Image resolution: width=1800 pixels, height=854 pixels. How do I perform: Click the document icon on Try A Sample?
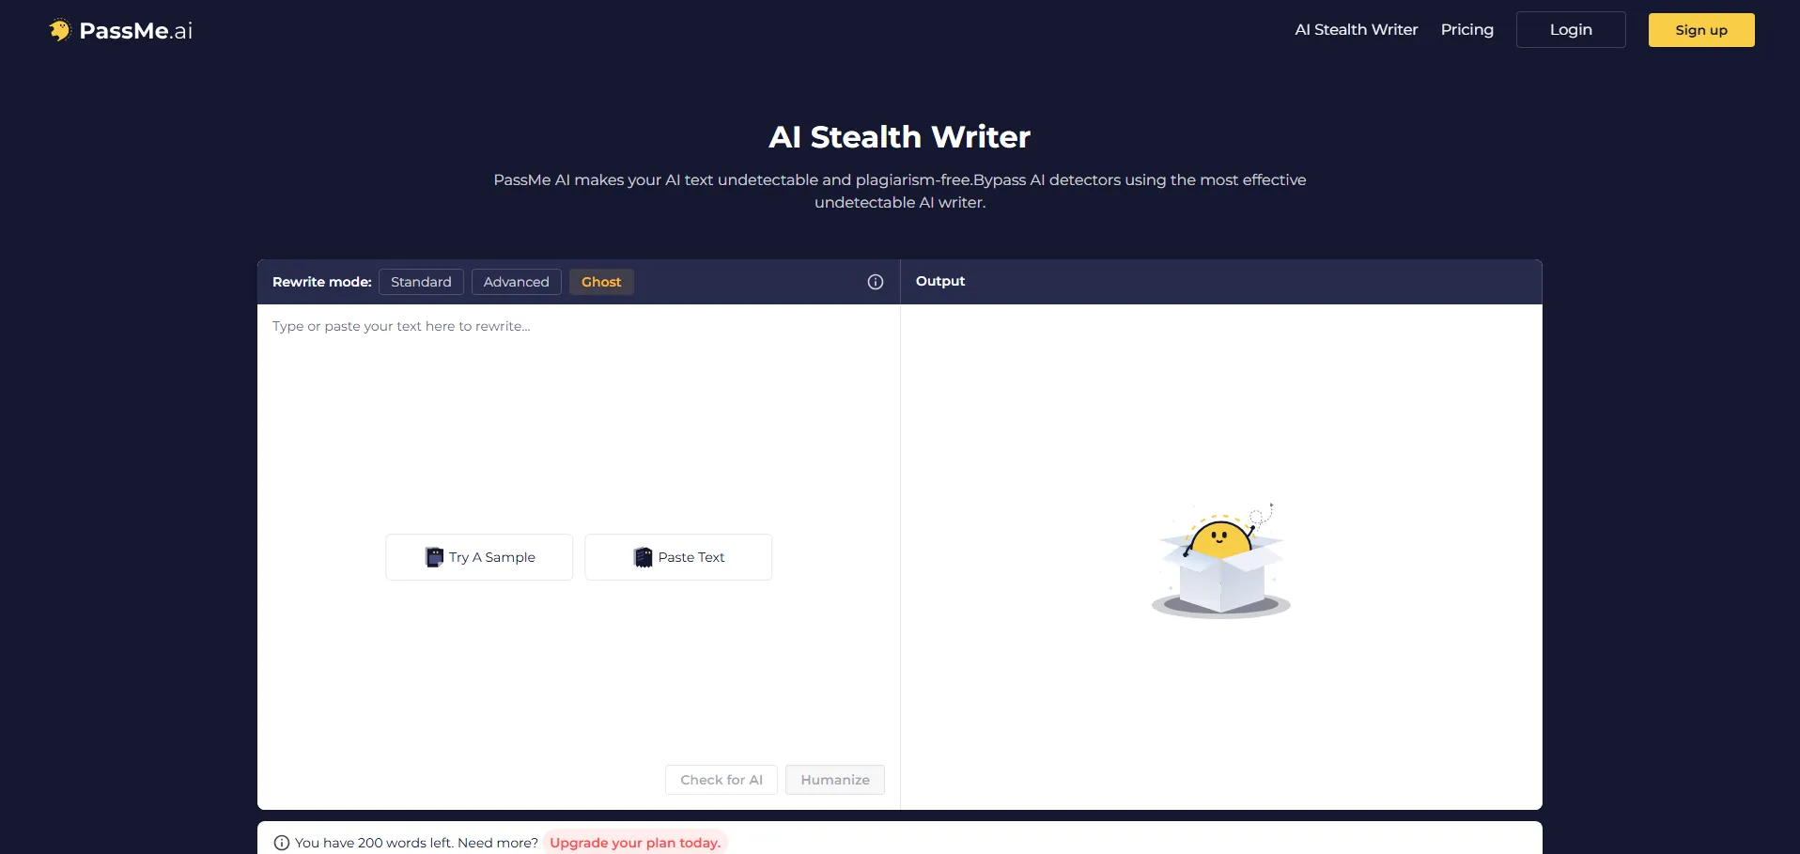click(x=434, y=557)
